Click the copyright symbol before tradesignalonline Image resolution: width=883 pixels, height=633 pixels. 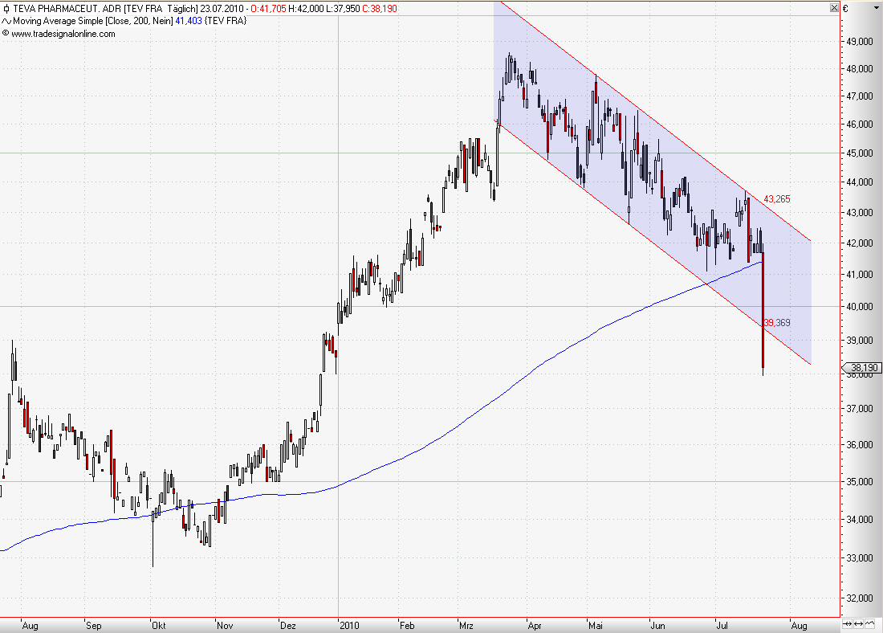click(x=6, y=33)
